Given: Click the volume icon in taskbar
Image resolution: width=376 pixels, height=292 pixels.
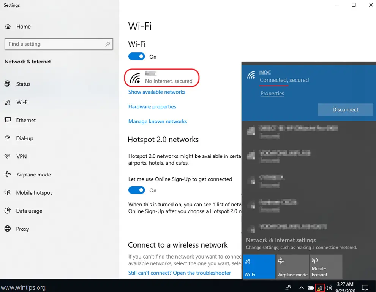Looking at the screenshot, I should pyautogui.click(x=329, y=288).
